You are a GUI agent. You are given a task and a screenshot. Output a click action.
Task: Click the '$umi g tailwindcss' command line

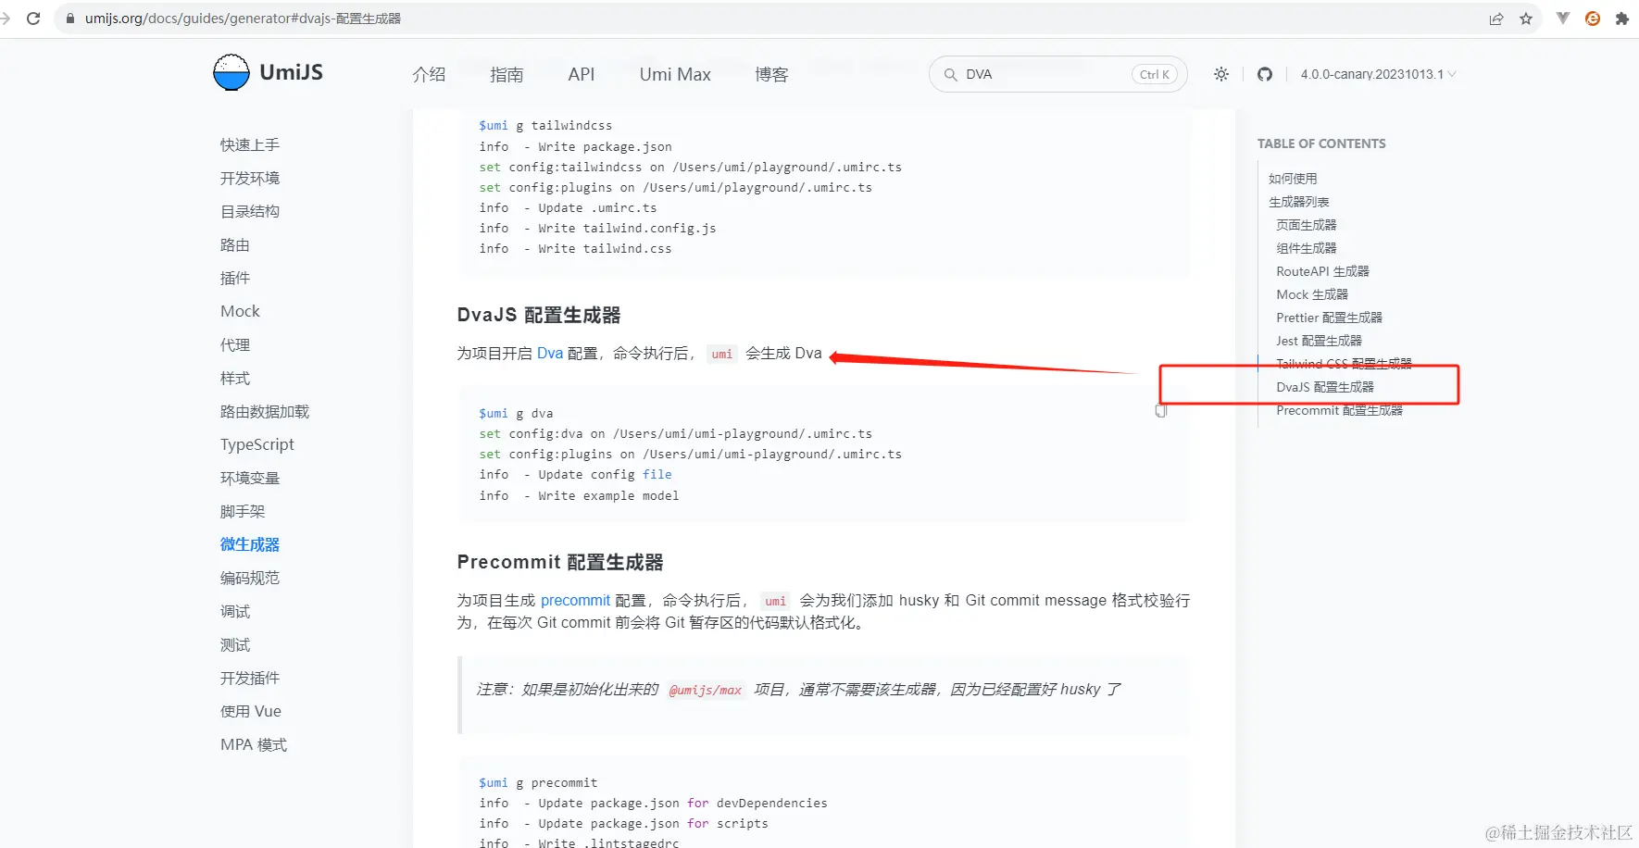pyautogui.click(x=545, y=125)
